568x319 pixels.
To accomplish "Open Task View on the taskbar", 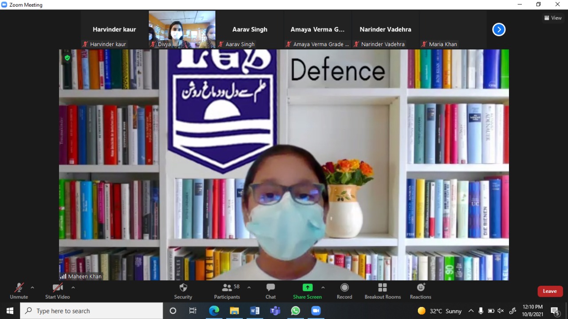I will pyautogui.click(x=193, y=311).
